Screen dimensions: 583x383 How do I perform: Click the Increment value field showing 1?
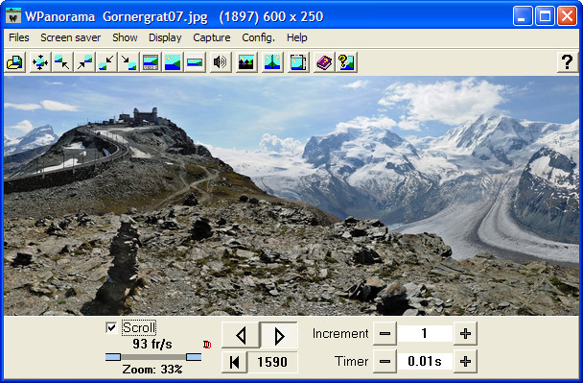click(425, 333)
